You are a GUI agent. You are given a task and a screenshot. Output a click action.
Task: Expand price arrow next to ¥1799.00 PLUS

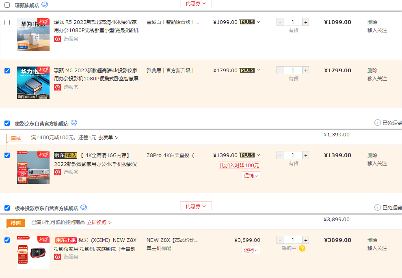click(258, 70)
